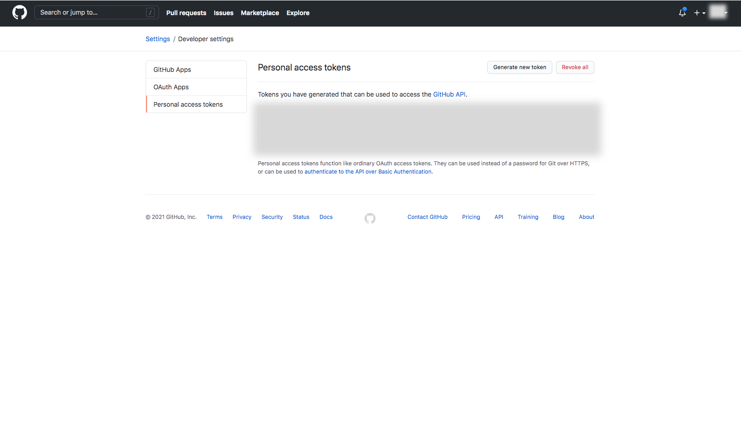
Task: Focus the Search or jump to field
Action: pos(97,12)
